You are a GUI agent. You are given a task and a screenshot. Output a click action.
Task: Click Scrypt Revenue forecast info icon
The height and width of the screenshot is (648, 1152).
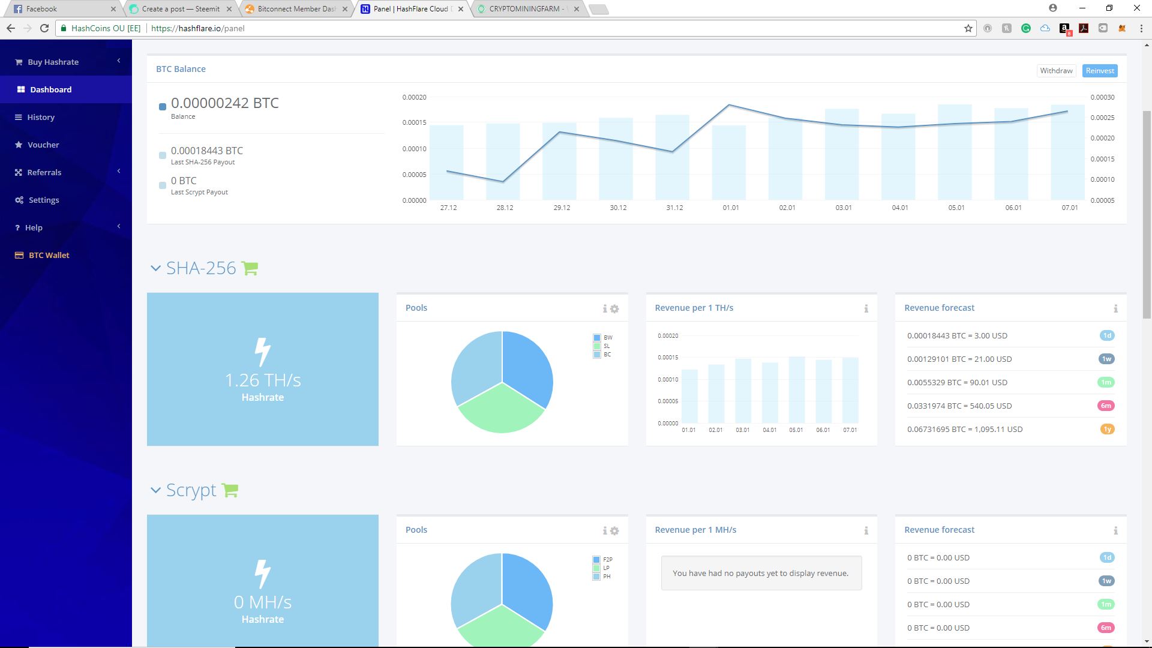pos(1115,530)
